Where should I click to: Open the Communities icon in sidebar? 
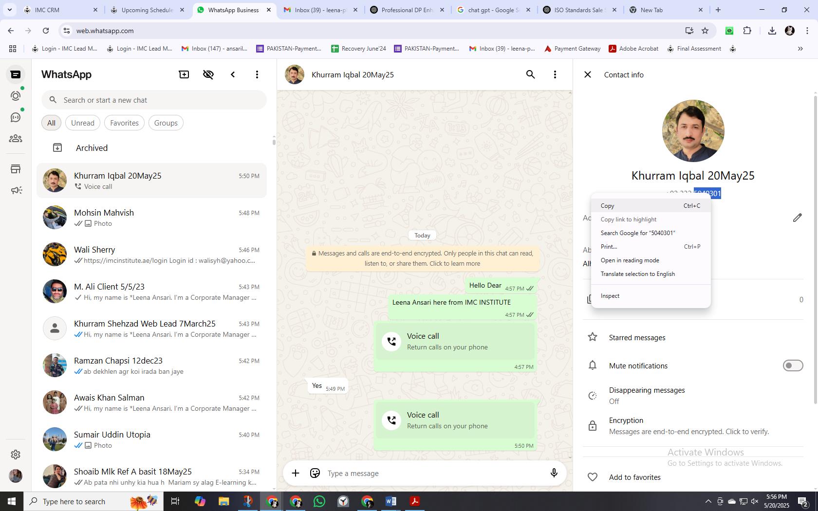coord(16,139)
